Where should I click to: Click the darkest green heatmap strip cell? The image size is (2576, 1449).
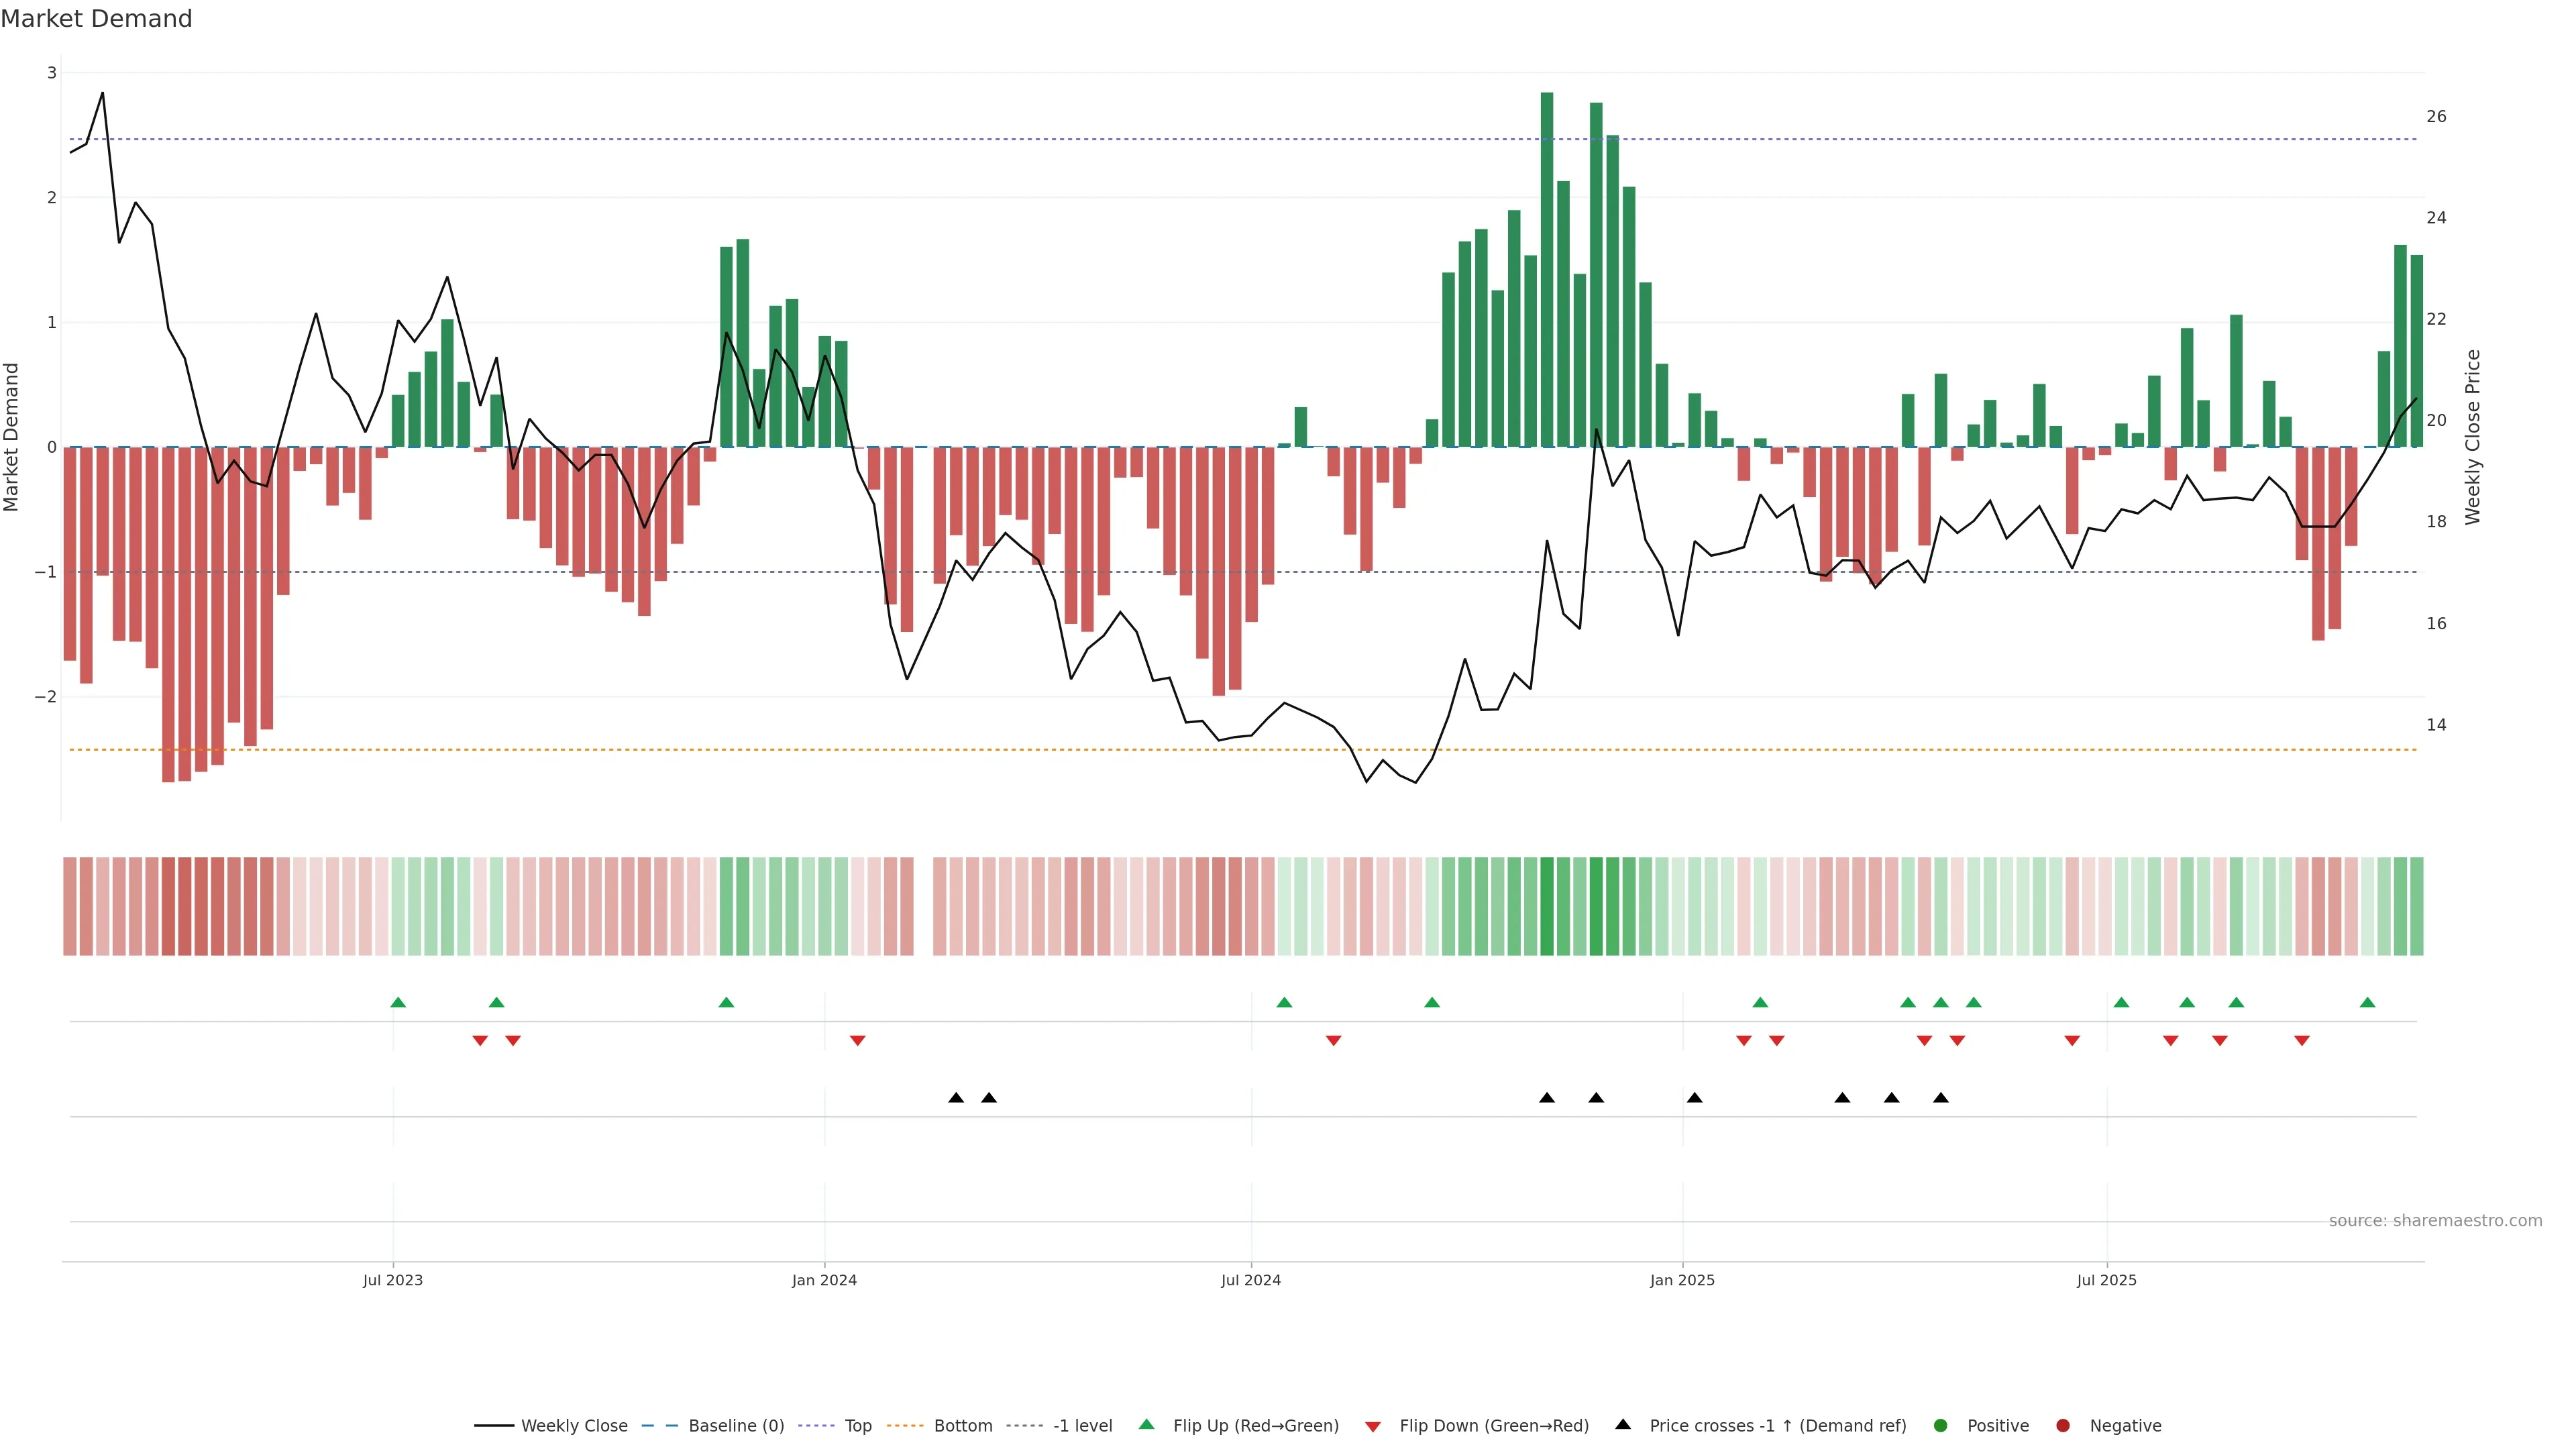(x=1547, y=906)
